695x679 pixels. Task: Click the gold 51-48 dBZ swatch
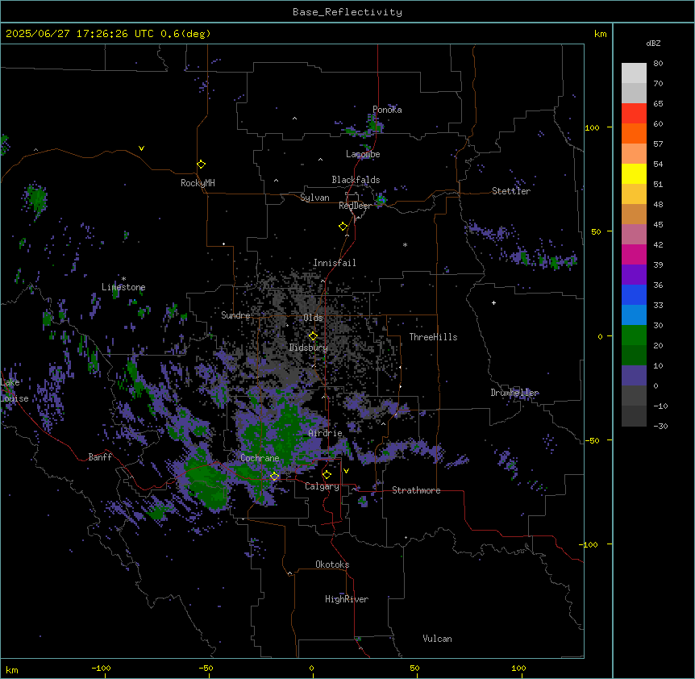(634, 194)
